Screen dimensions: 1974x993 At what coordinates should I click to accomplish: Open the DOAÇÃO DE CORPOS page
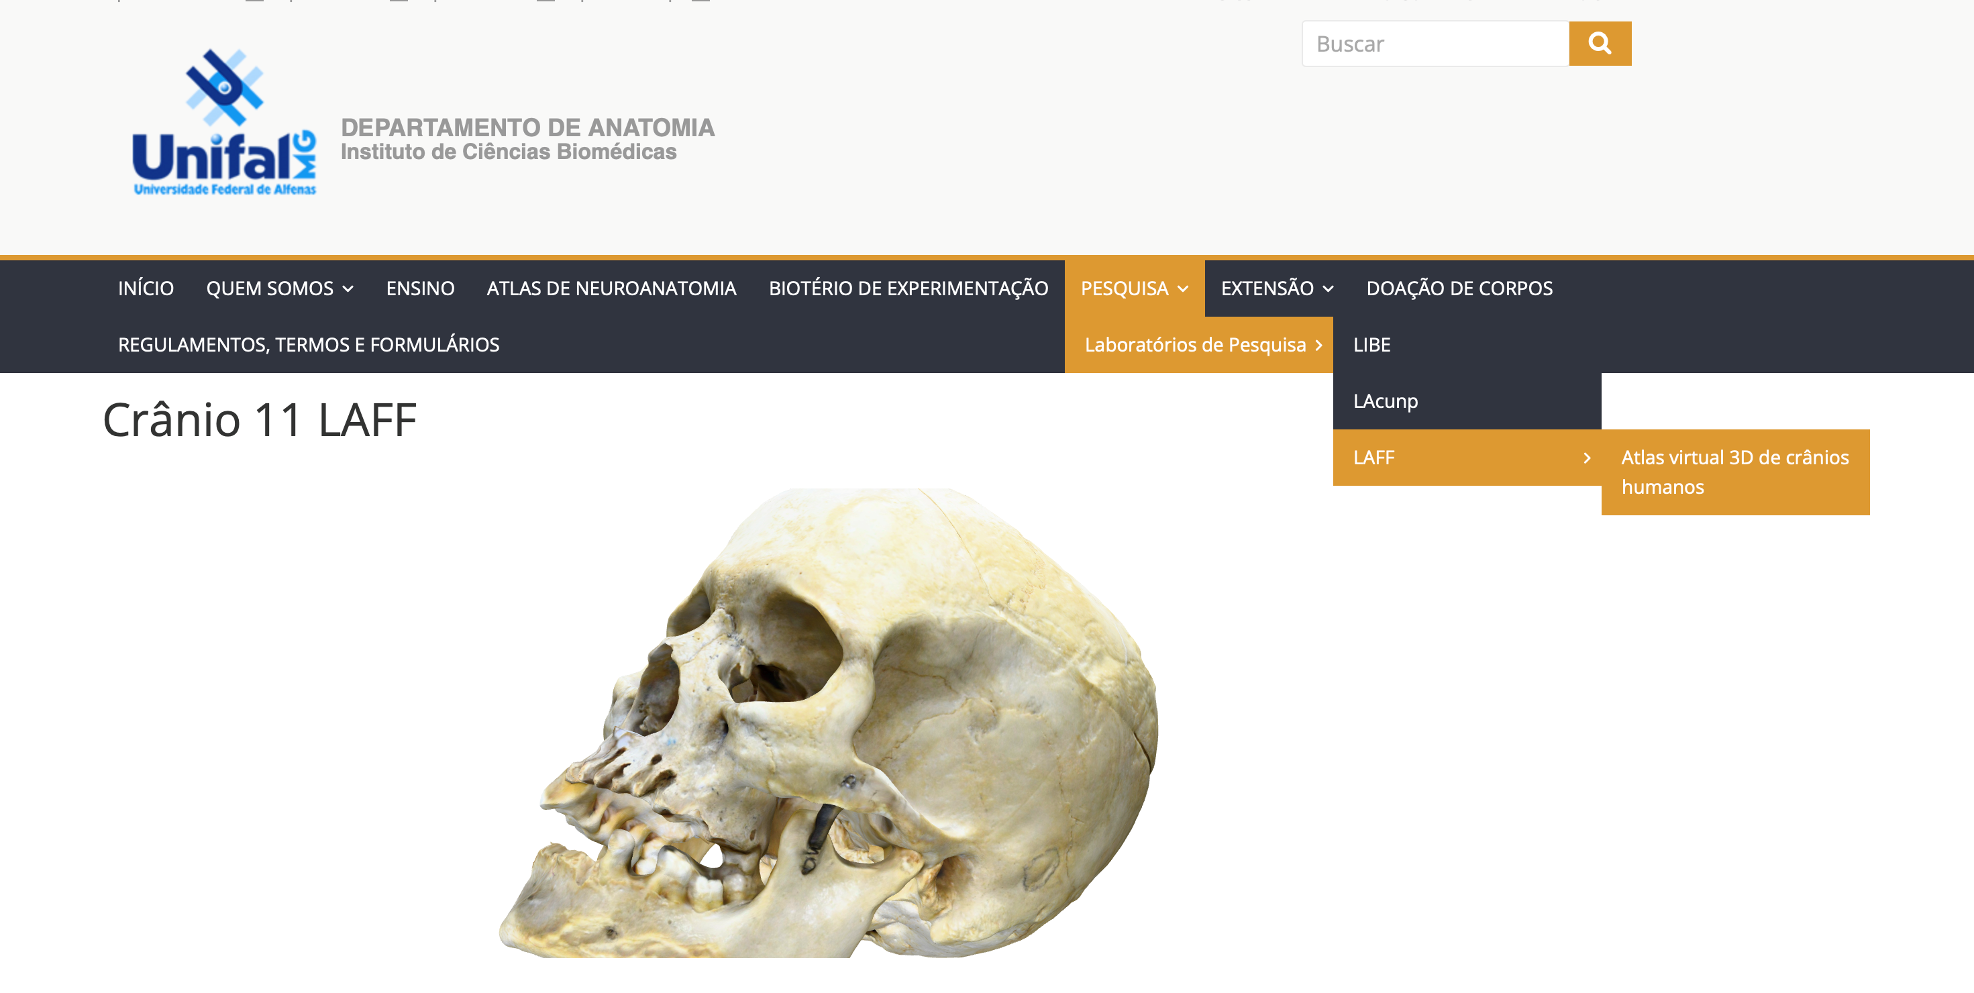point(1459,288)
